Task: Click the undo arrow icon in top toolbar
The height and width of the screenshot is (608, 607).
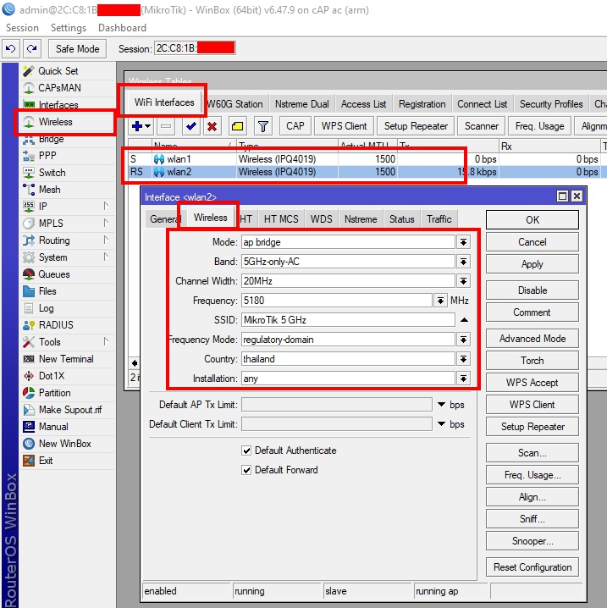Action: point(11,49)
